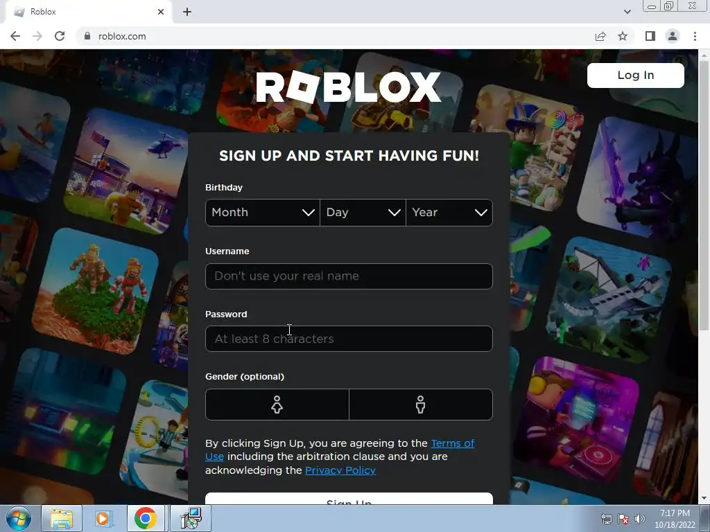This screenshot has height=532, width=710.
Task: Open the Chrome profile avatar icon
Action: pyautogui.click(x=673, y=36)
